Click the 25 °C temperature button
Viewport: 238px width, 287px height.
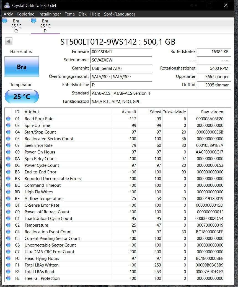22,97
